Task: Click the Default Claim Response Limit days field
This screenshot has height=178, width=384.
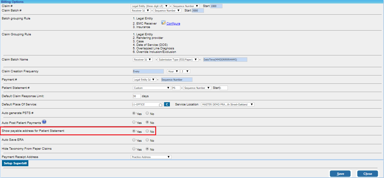Action: click(136, 96)
